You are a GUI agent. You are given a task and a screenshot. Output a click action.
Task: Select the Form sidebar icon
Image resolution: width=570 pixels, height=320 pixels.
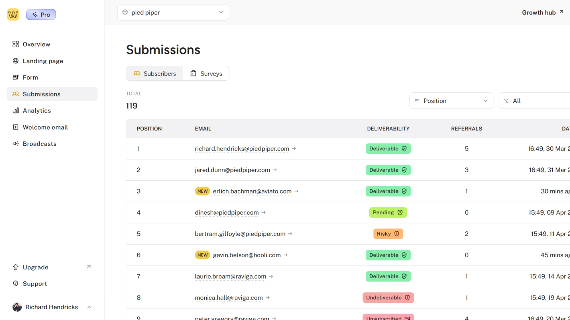[16, 77]
